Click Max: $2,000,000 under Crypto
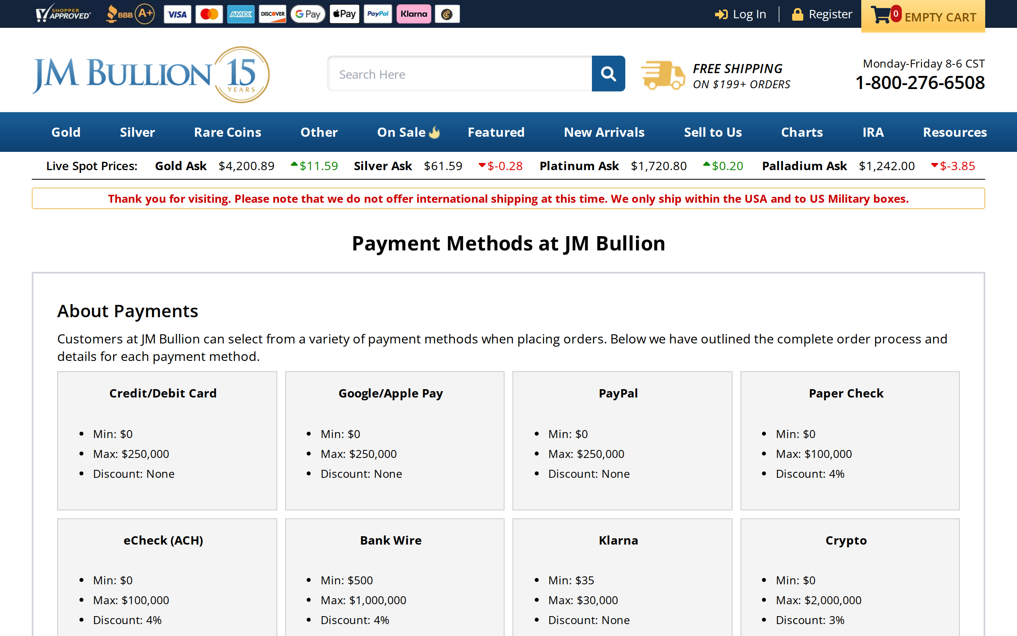Image resolution: width=1017 pixels, height=636 pixels. point(818,600)
